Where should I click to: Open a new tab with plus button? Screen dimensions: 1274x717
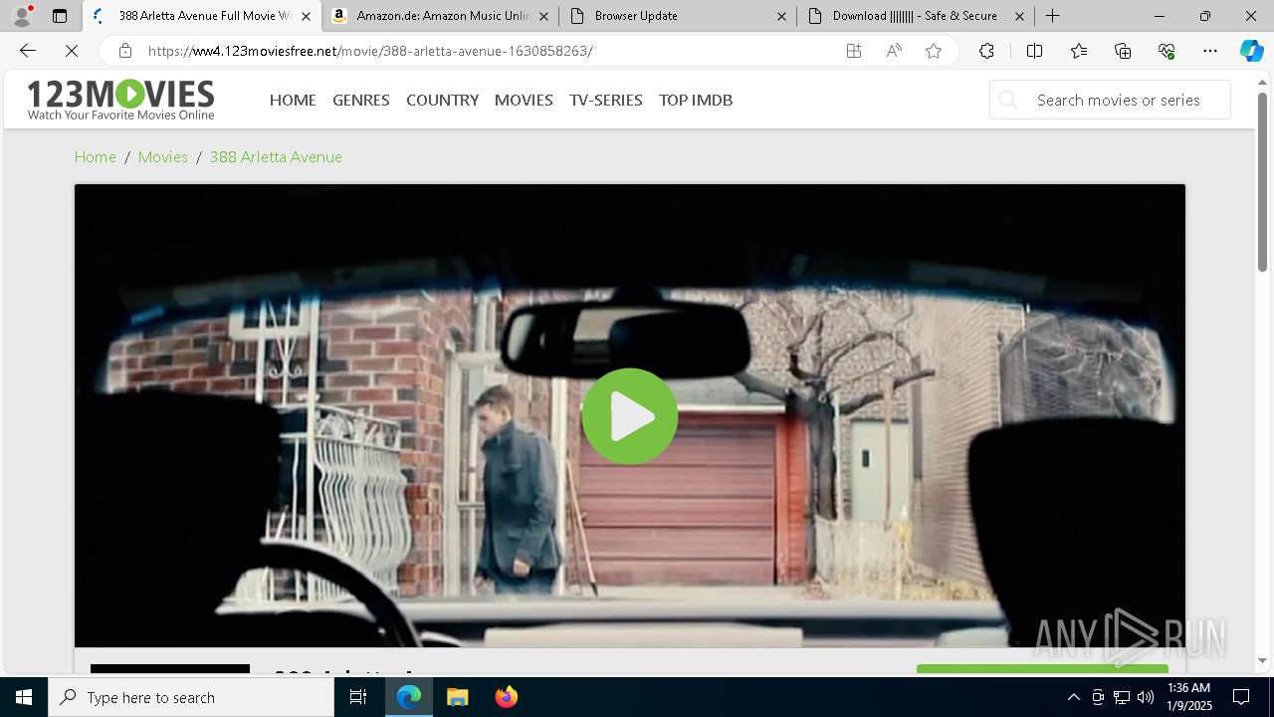coord(1052,16)
